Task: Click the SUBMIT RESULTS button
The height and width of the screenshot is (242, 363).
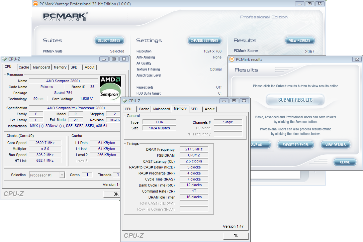Action: (x=295, y=100)
